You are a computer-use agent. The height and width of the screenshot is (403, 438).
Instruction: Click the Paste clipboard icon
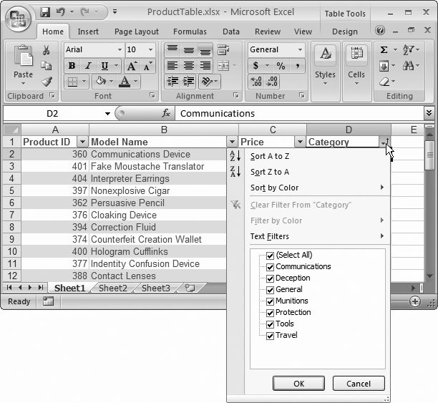[x=23, y=59]
